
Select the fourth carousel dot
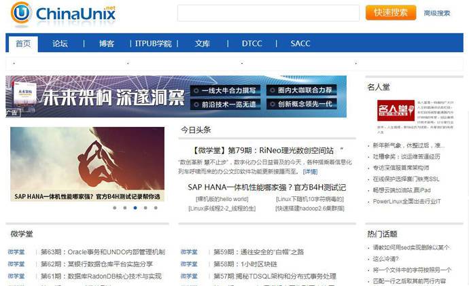click(145, 208)
